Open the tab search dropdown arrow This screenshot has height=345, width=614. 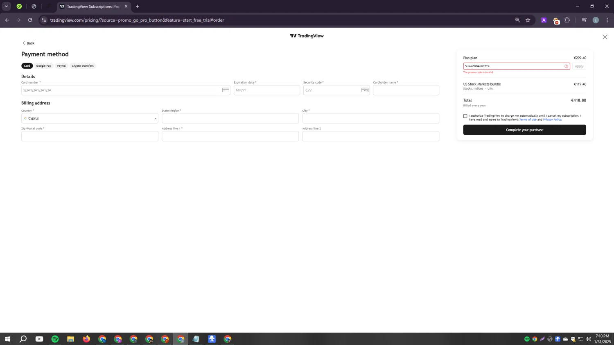coord(6,7)
